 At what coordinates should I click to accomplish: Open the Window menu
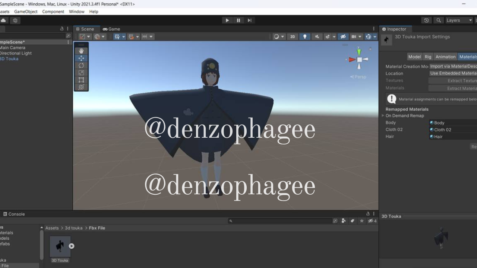(76, 12)
